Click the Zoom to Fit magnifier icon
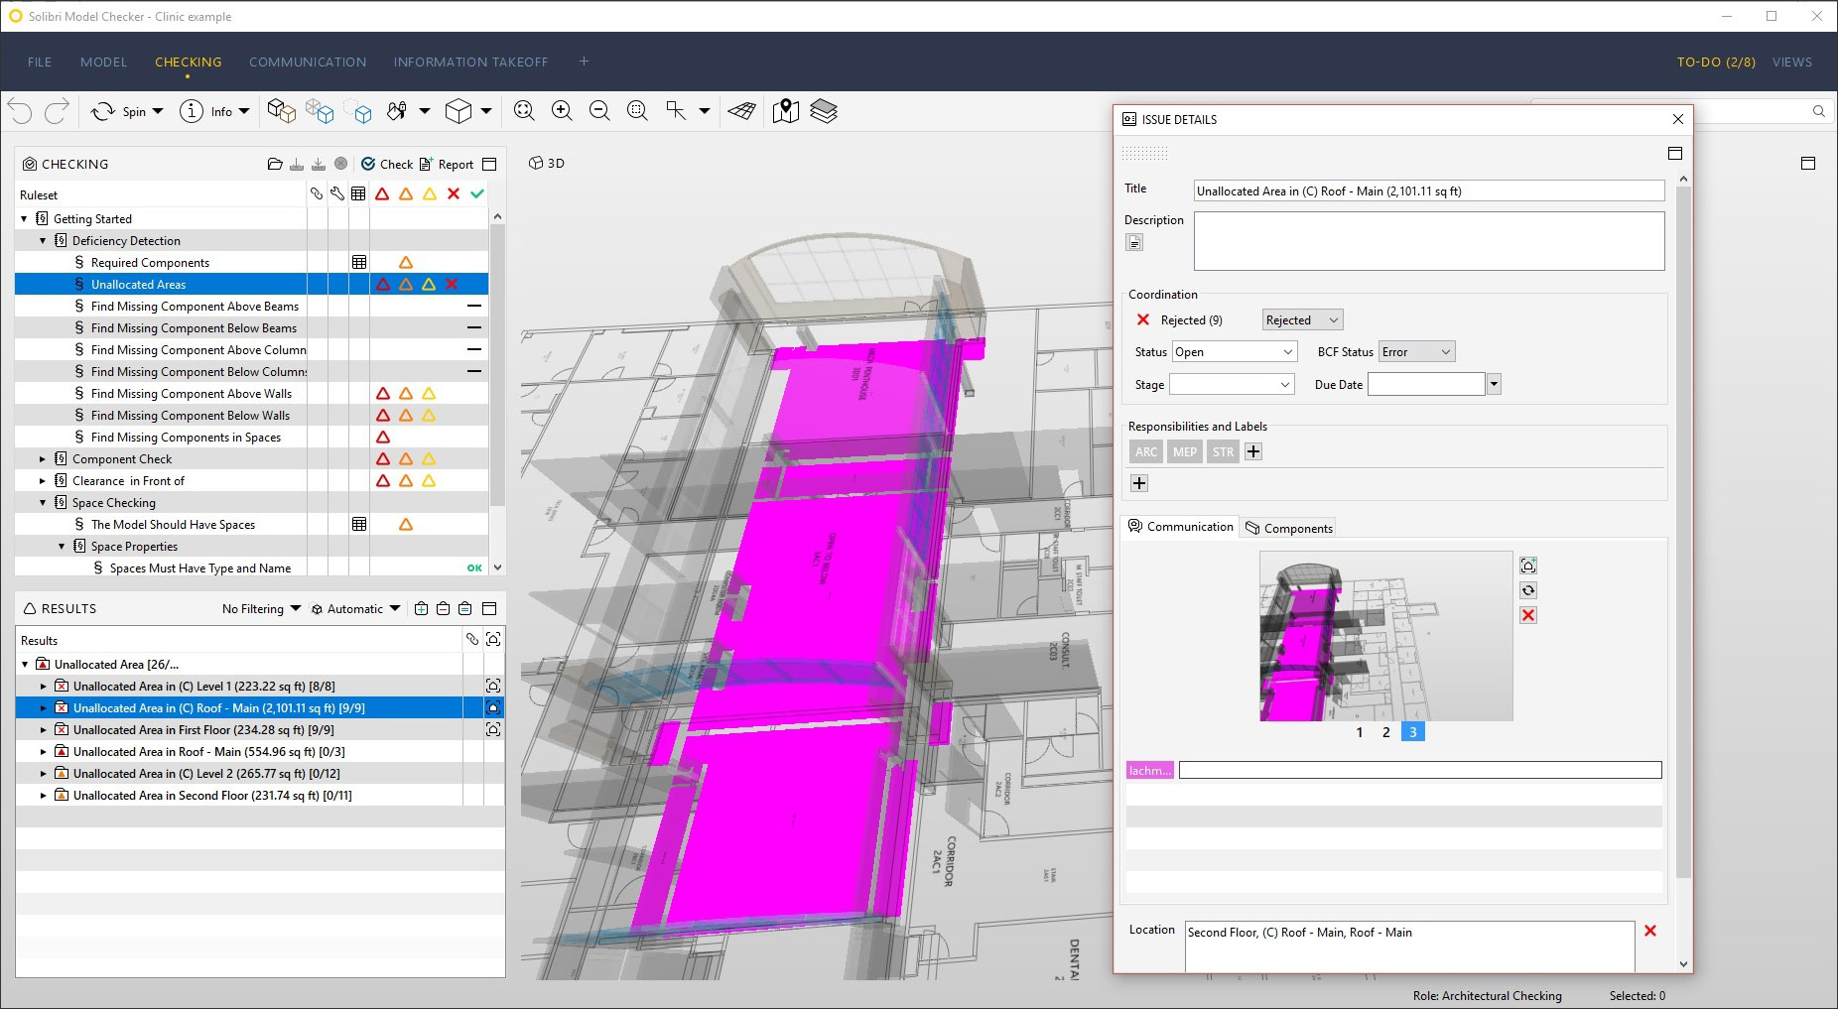This screenshot has height=1009, width=1838. click(x=524, y=111)
